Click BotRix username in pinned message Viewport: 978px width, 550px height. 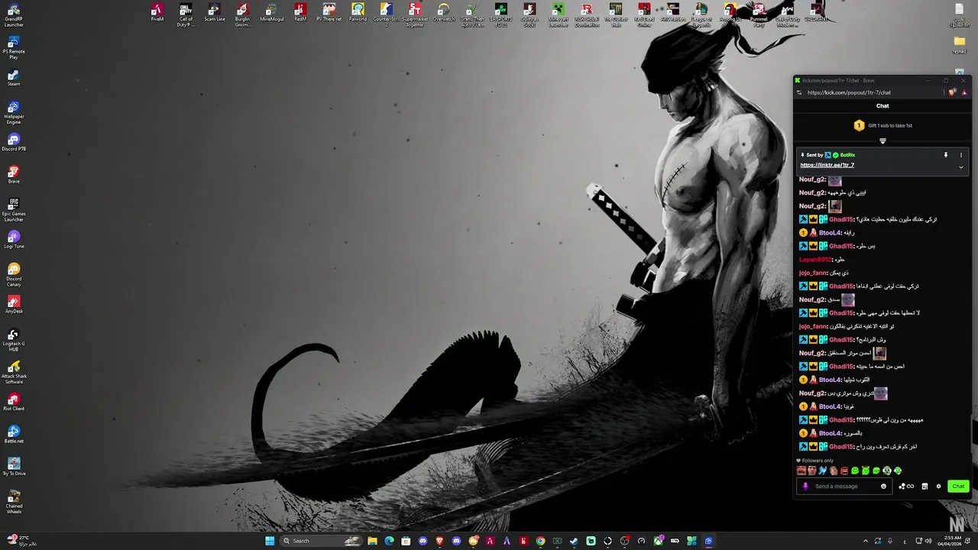(847, 155)
